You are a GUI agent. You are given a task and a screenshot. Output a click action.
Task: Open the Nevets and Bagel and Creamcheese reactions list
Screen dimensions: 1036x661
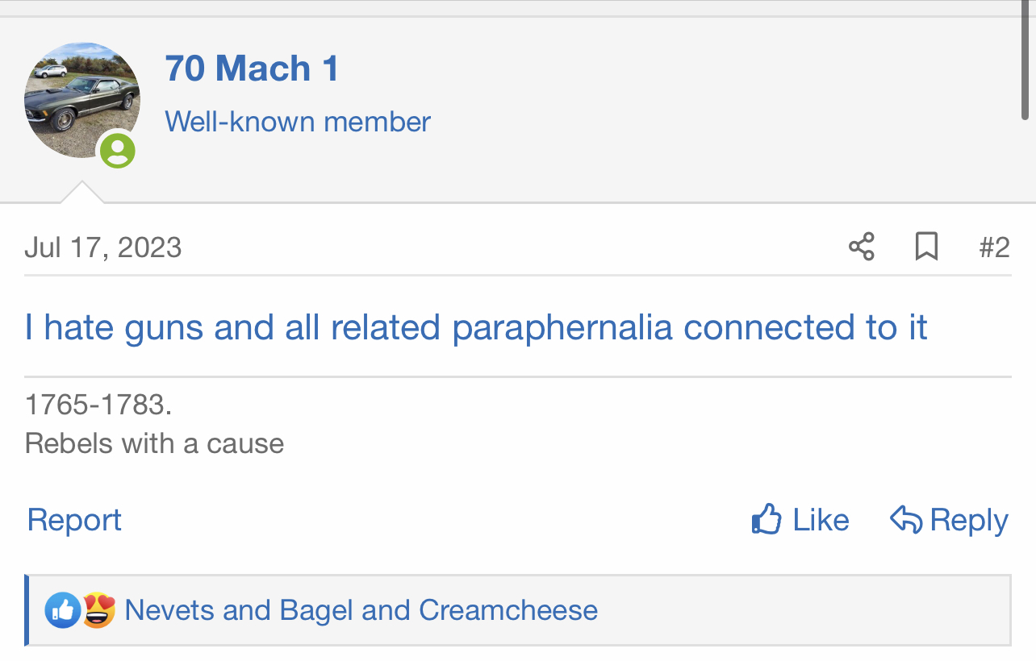[x=361, y=610]
